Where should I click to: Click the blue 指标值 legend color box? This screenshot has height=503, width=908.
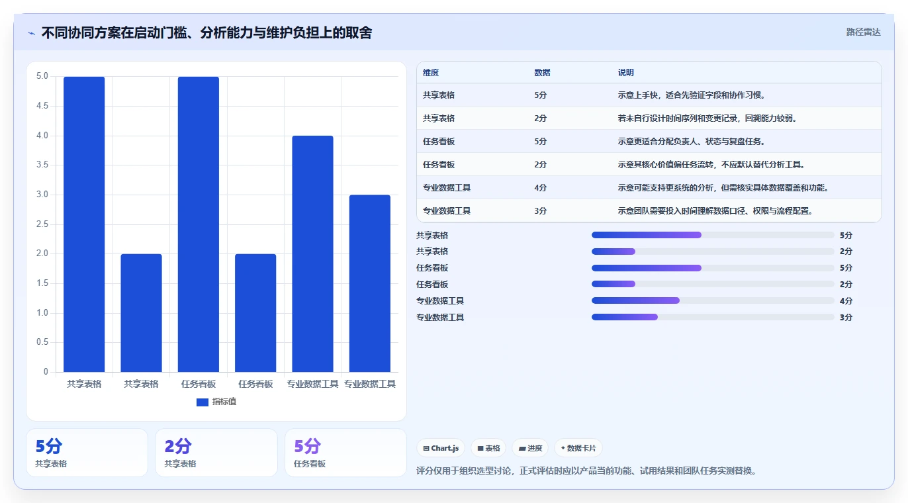(203, 402)
